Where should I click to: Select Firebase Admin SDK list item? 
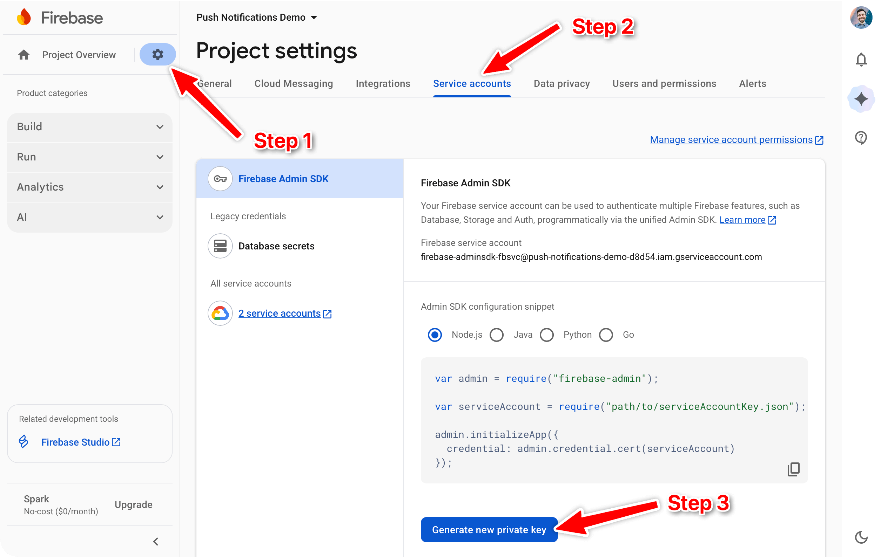point(300,179)
